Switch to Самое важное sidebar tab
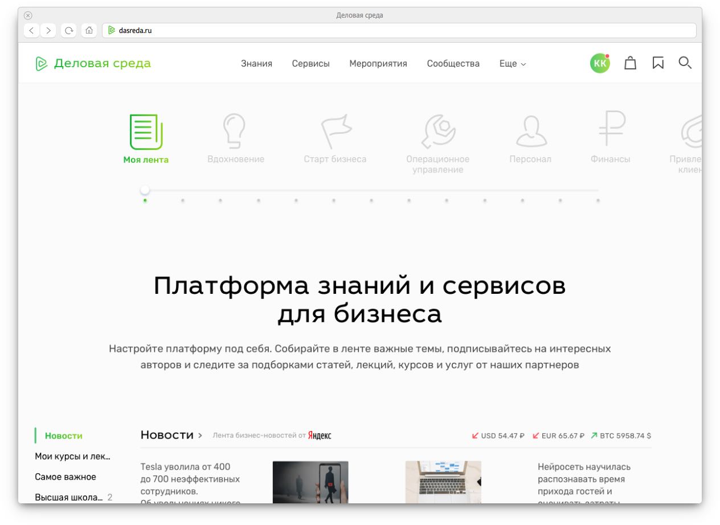The image size is (720, 525). pos(66,477)
